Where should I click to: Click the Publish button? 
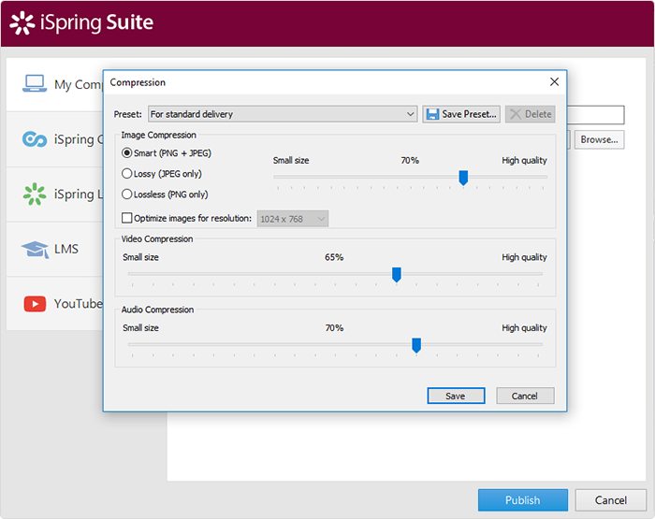click(522, 499)
